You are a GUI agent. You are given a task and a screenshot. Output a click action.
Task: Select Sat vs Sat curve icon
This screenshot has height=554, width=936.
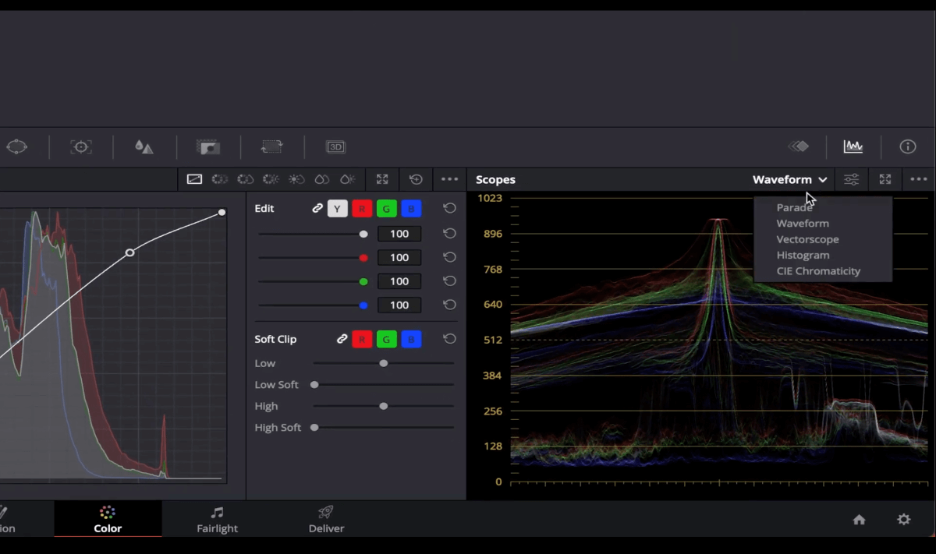click(322, 179)
